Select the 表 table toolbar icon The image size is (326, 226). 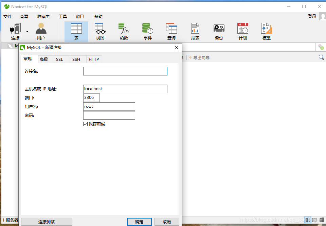coord(76,31)
